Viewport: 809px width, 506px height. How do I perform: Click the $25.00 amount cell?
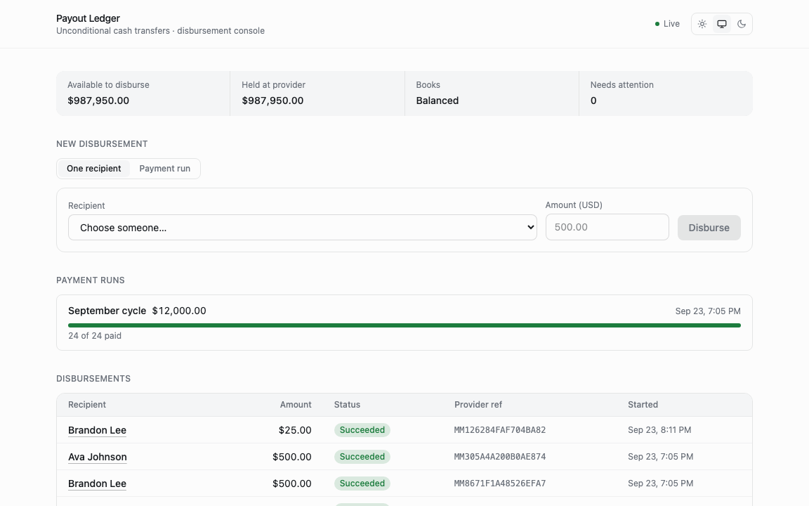tap(295, 430)
